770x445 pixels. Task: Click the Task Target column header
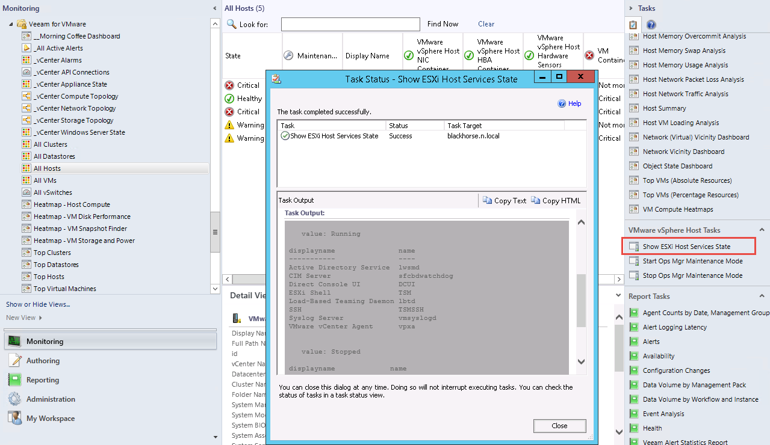pos(505,126)
